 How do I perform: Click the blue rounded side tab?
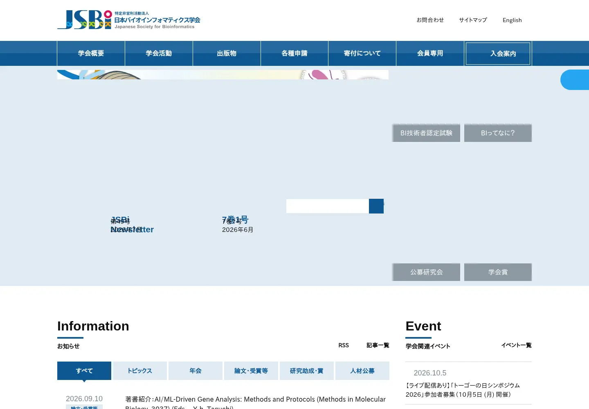tap(575, 80)
